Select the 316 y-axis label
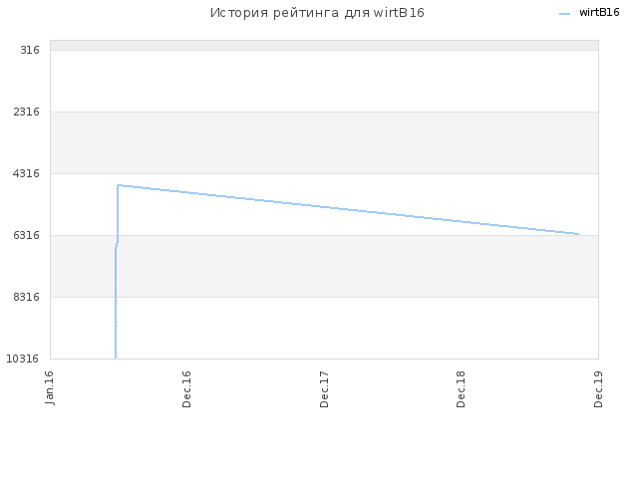The width and height of the screenshot is (638, 478). click(x=30, y=50)
